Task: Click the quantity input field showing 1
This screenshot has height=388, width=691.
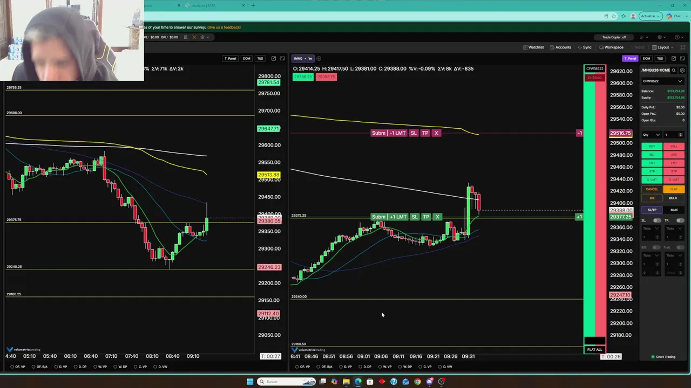Action: [x=674, y=135]
